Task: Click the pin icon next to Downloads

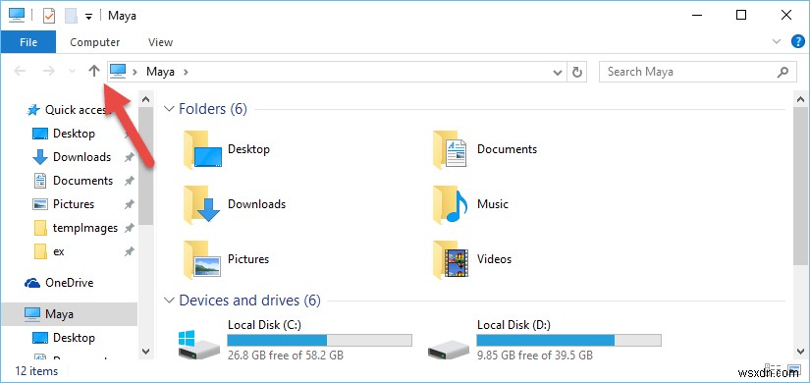Action: coord(130,158)
